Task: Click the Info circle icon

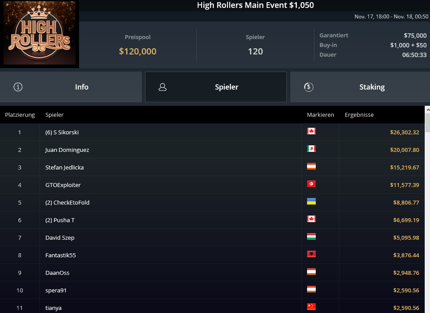Action: click(18, 87)
